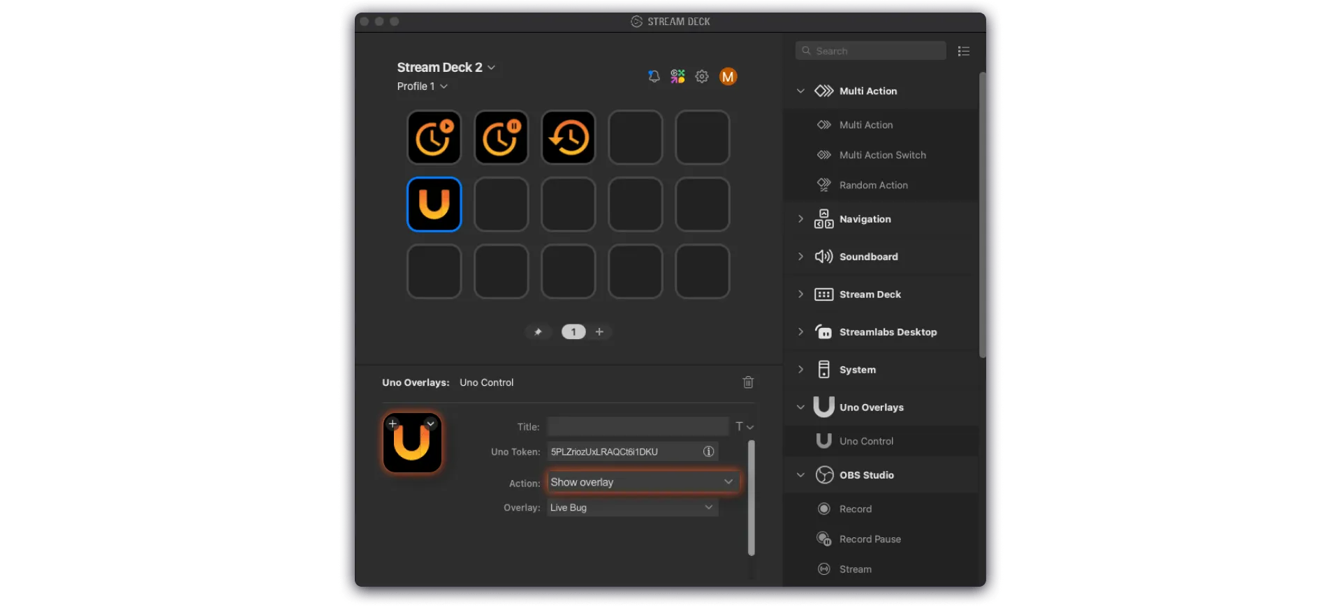Expand the System category
The image size is (1341, 607).
[800, 370]
